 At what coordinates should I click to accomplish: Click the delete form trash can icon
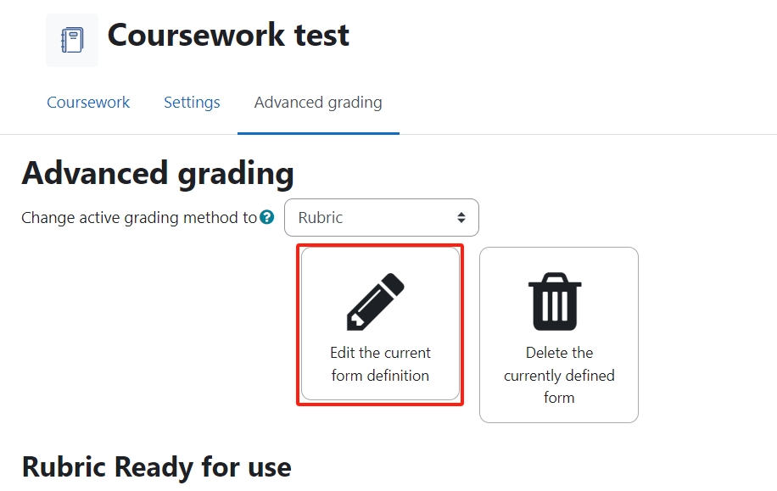pyautogui.click(x=558, y=300)
